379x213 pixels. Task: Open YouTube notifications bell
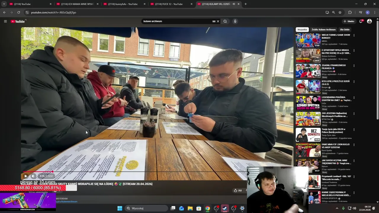tap(361, 21)
